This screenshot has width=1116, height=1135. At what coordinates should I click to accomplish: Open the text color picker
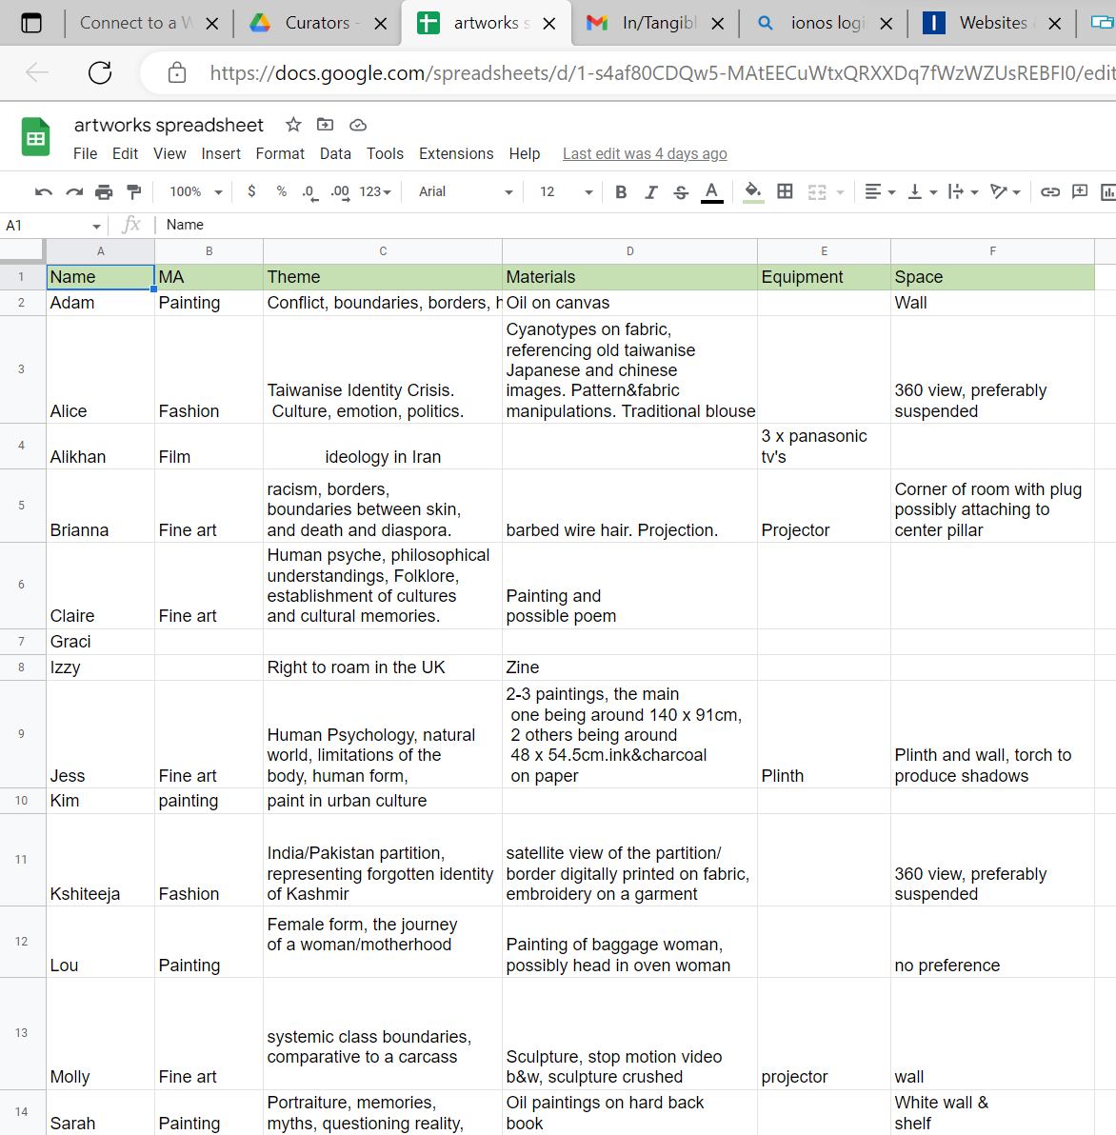712,192
